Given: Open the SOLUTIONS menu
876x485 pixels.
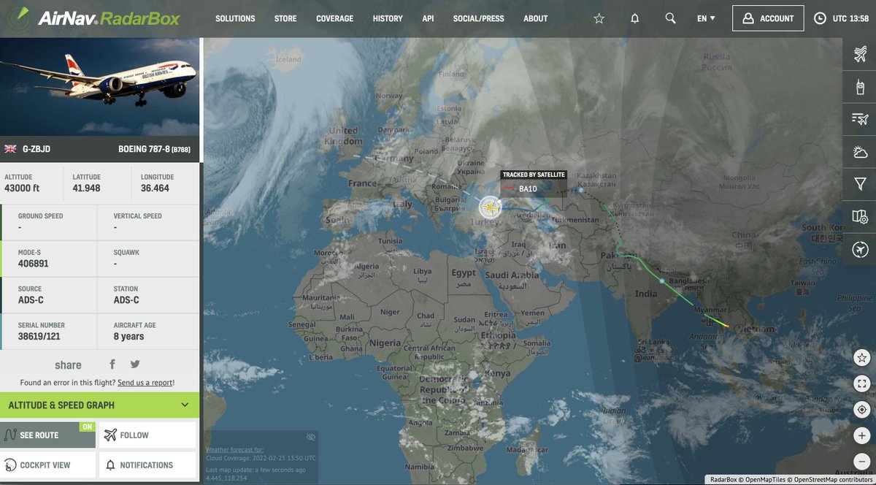Looking at the screenshot, I should [x=235, y=18].
